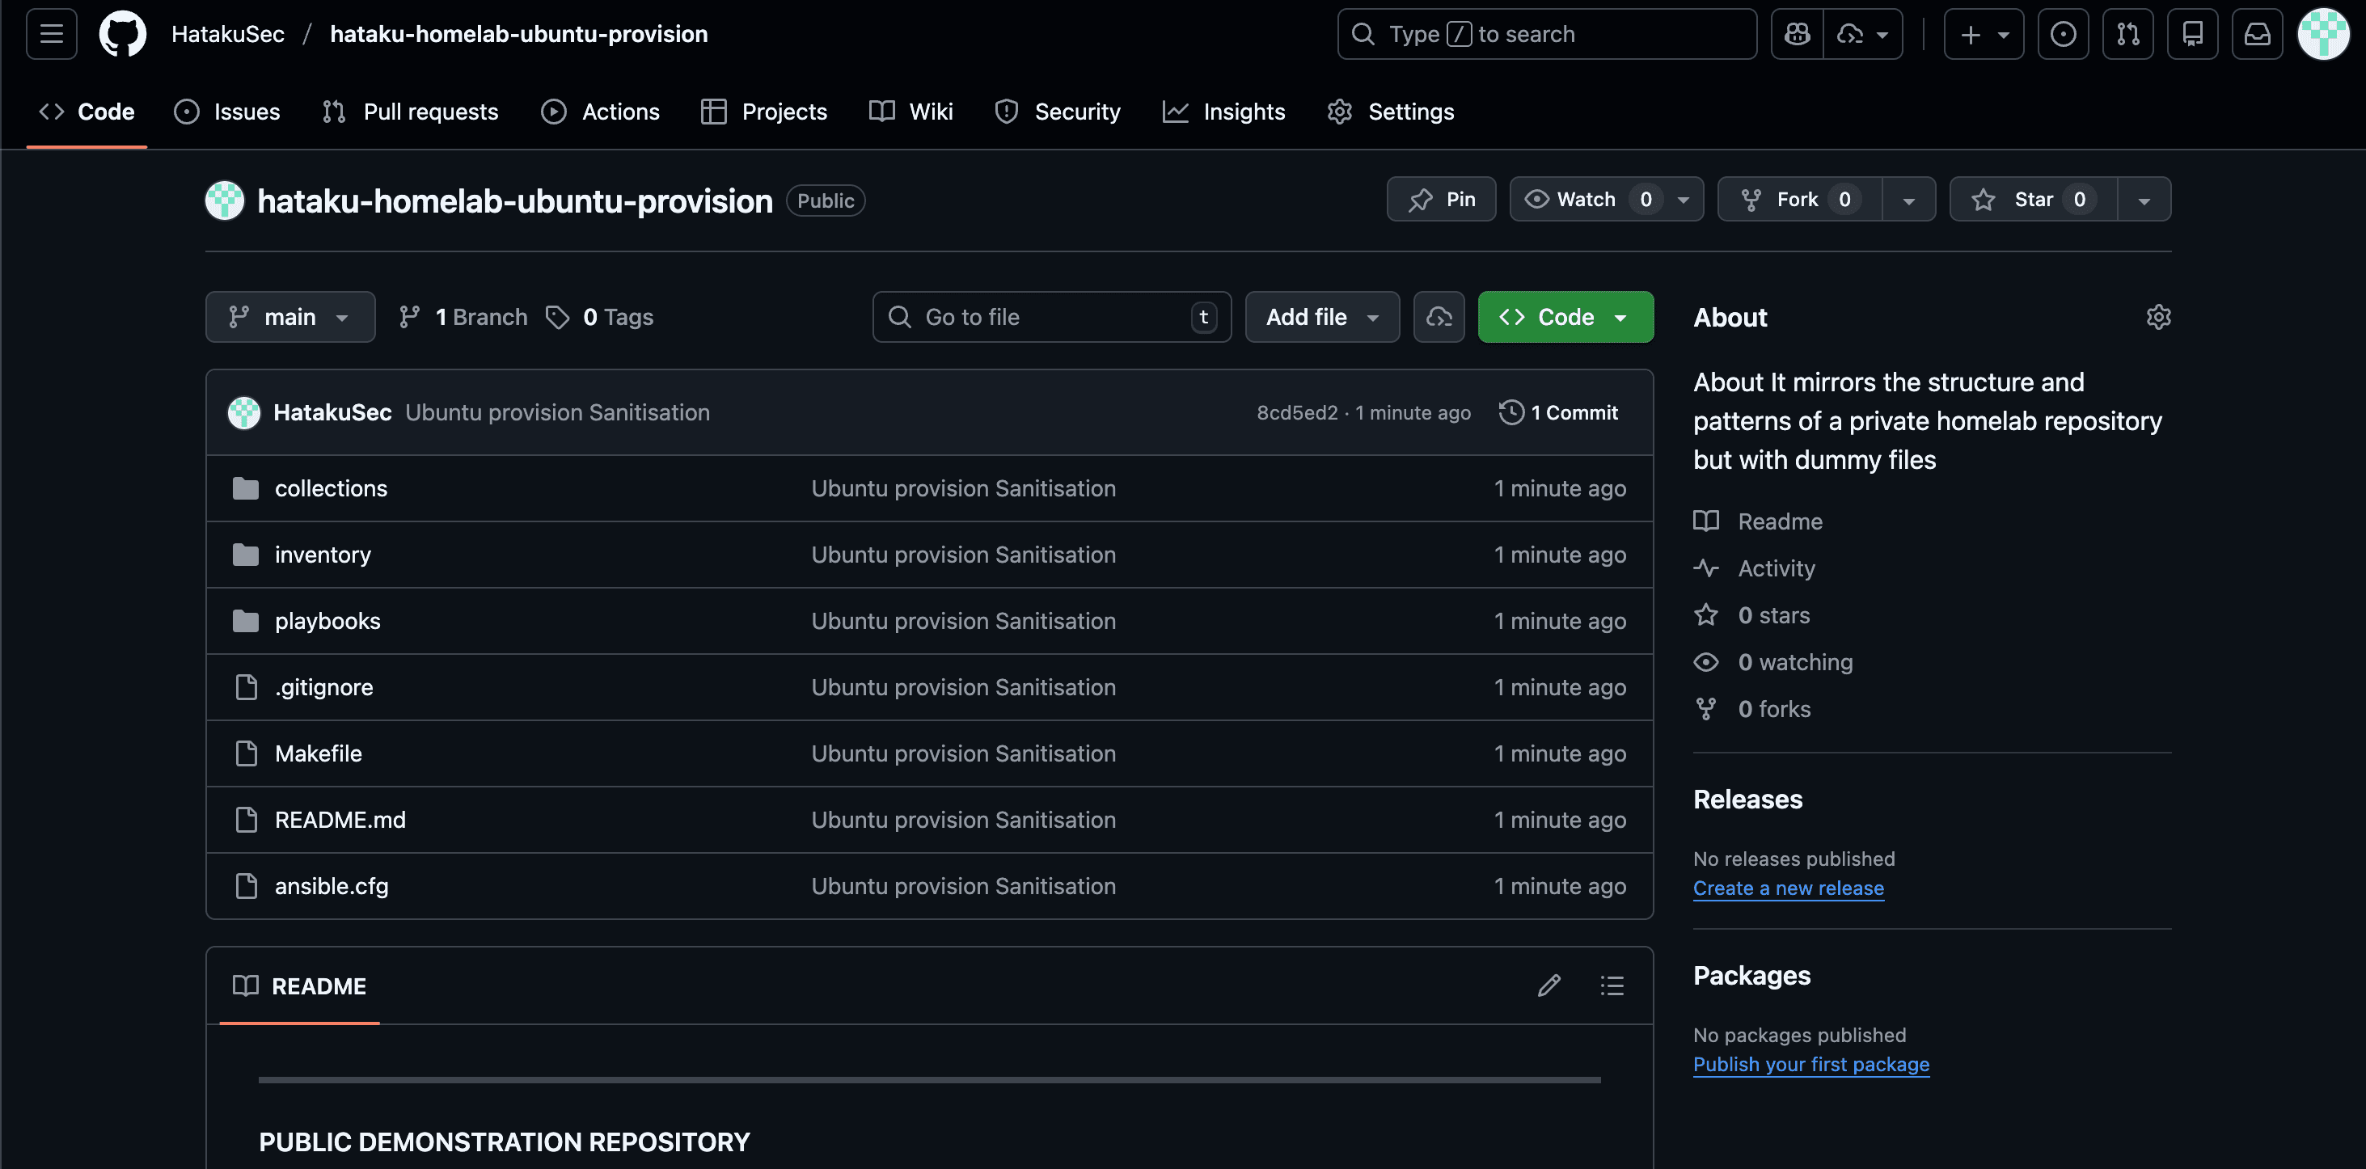
Task: Follow the Create a new release link
Action: pos(1789,888)
